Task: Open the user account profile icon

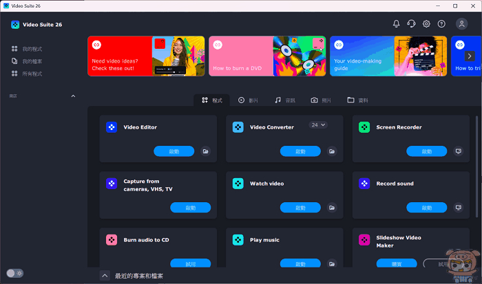Action: click(461, 24)
